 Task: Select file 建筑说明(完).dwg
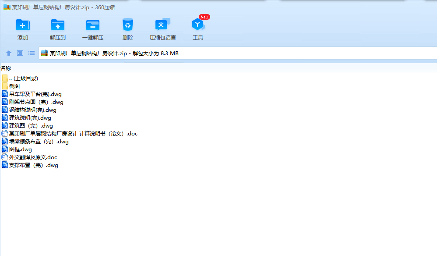26,117
